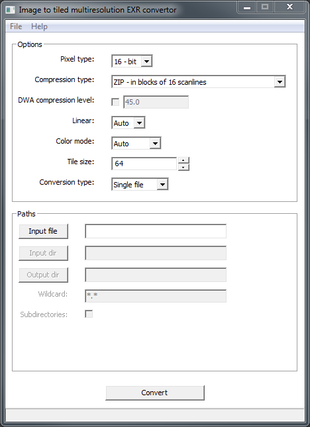Open the Conversion type dropdown
The height and width of the screenshot is (427, 310).
click(x=140, y=184)
